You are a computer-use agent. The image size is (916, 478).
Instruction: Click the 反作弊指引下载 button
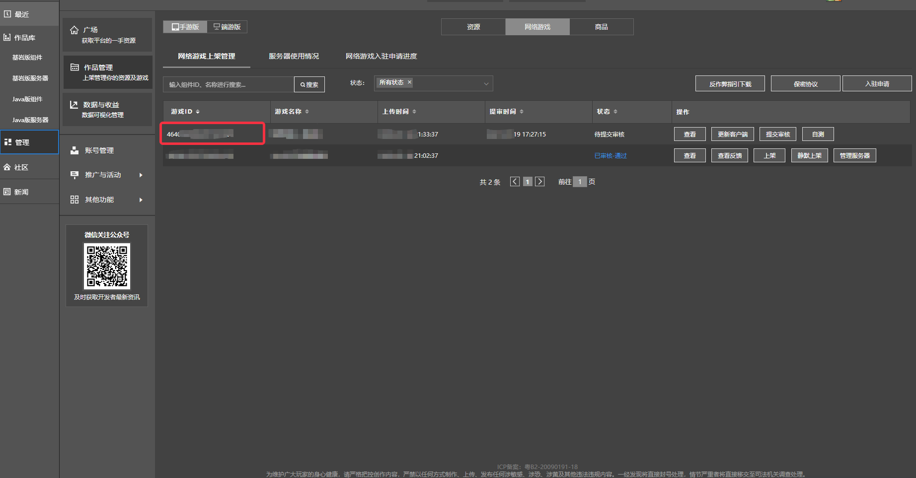coord(730,84)
